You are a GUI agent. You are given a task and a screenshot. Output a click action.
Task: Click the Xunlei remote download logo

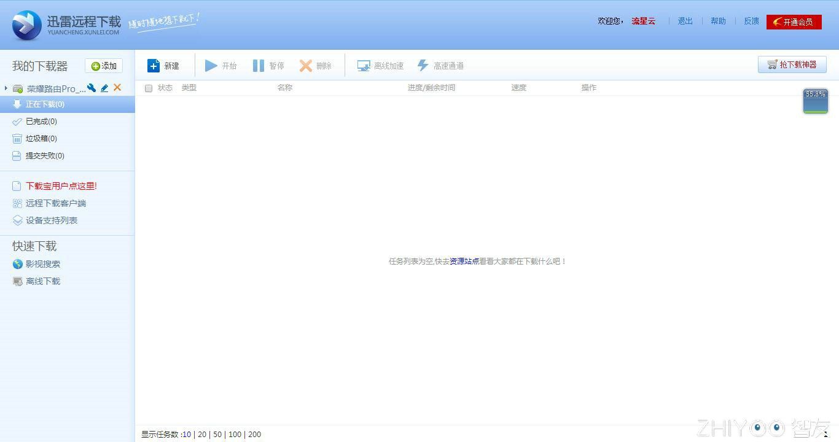(x=66, y=25)
